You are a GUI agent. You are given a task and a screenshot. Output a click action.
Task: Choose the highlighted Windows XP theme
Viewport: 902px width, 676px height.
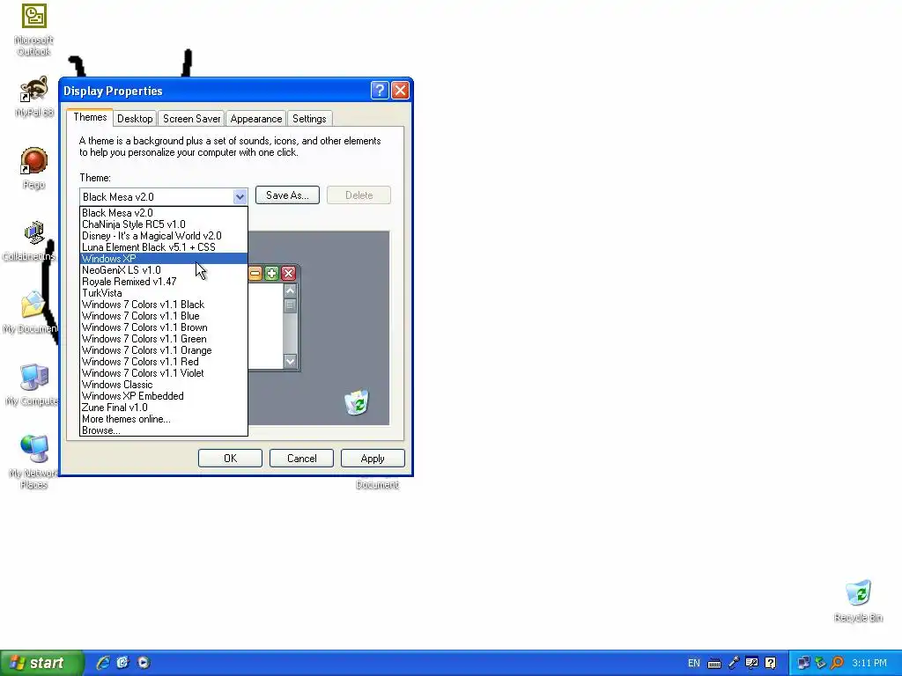(x=163, y=259)
